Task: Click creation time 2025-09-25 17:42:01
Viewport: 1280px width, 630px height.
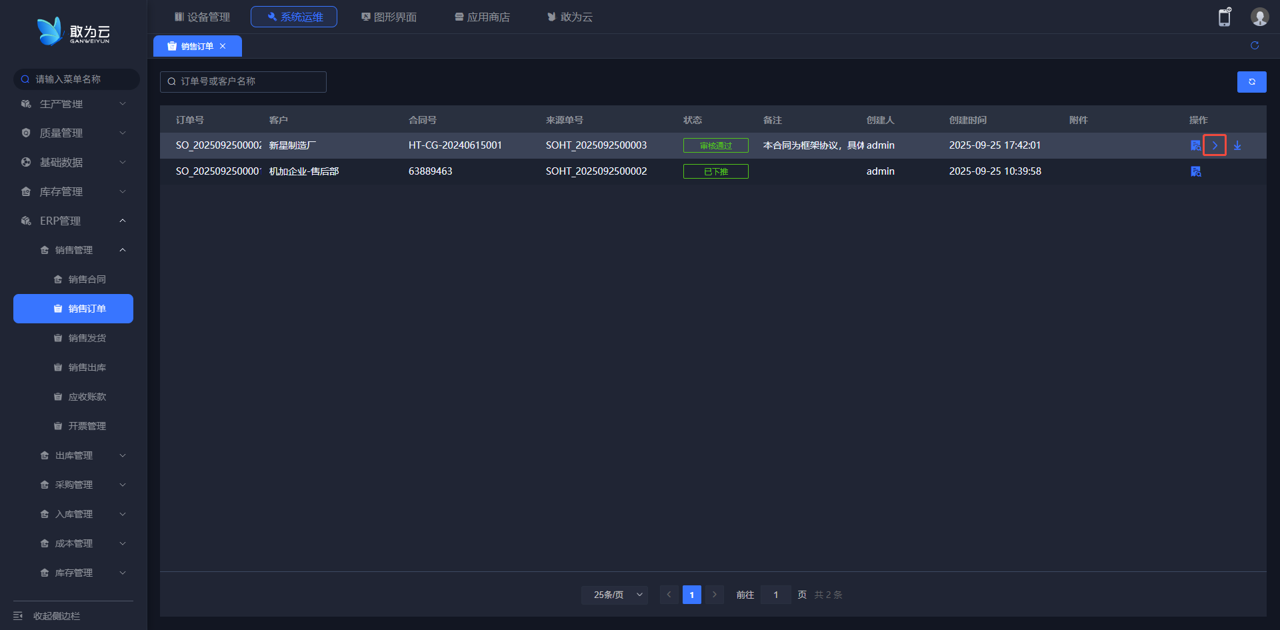Action: (x=995, y=145)
